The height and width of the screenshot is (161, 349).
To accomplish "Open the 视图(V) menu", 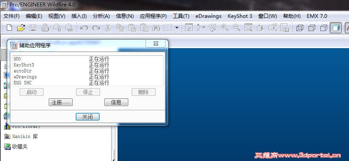I will coord(57,16).
